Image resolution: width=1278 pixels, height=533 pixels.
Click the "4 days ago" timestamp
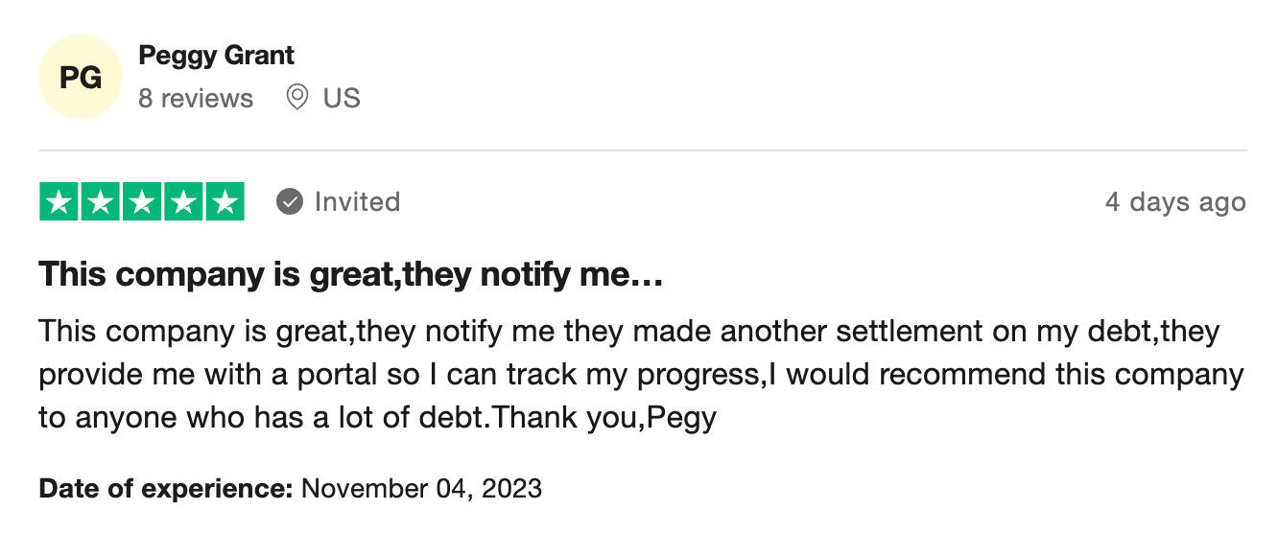1174,202
